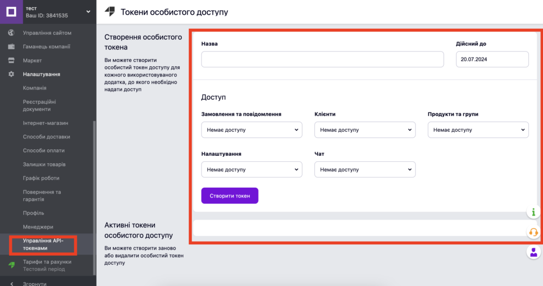The width and height of the screenshot is (543, 286).
Task: Click the purple square company logo icon
Action: click(11, 12)
